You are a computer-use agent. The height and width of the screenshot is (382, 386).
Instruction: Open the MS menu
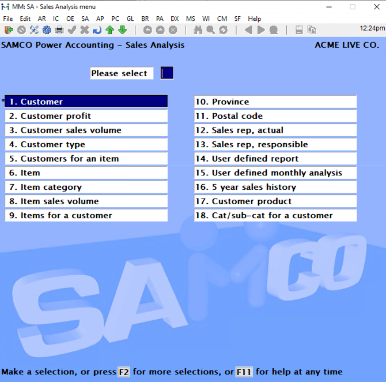pyautogui.click(x=190, y=18)
